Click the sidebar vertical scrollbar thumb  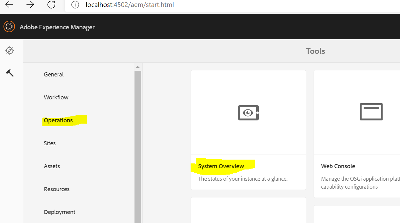point(138,147)
